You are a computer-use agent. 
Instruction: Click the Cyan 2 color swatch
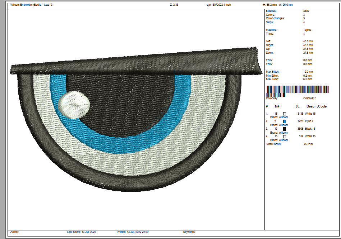point(285,121)
